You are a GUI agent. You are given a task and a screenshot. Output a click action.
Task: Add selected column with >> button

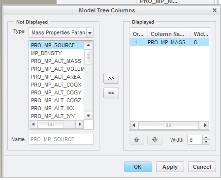coord(111,78)
